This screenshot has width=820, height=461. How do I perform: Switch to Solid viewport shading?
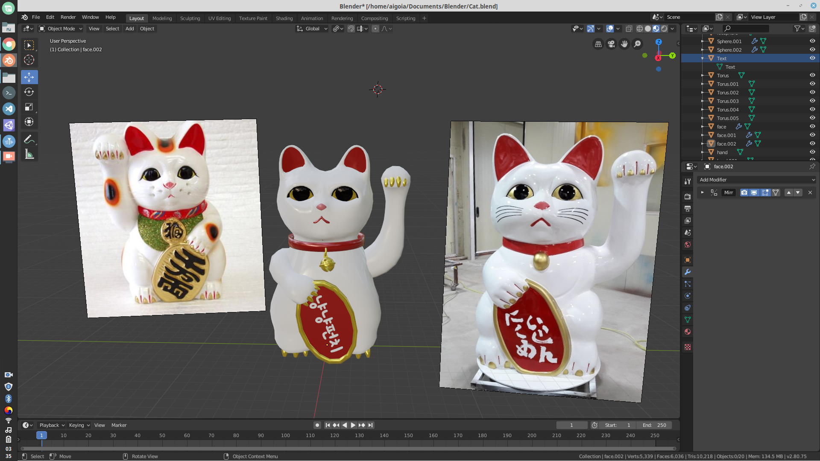[648, 29]
